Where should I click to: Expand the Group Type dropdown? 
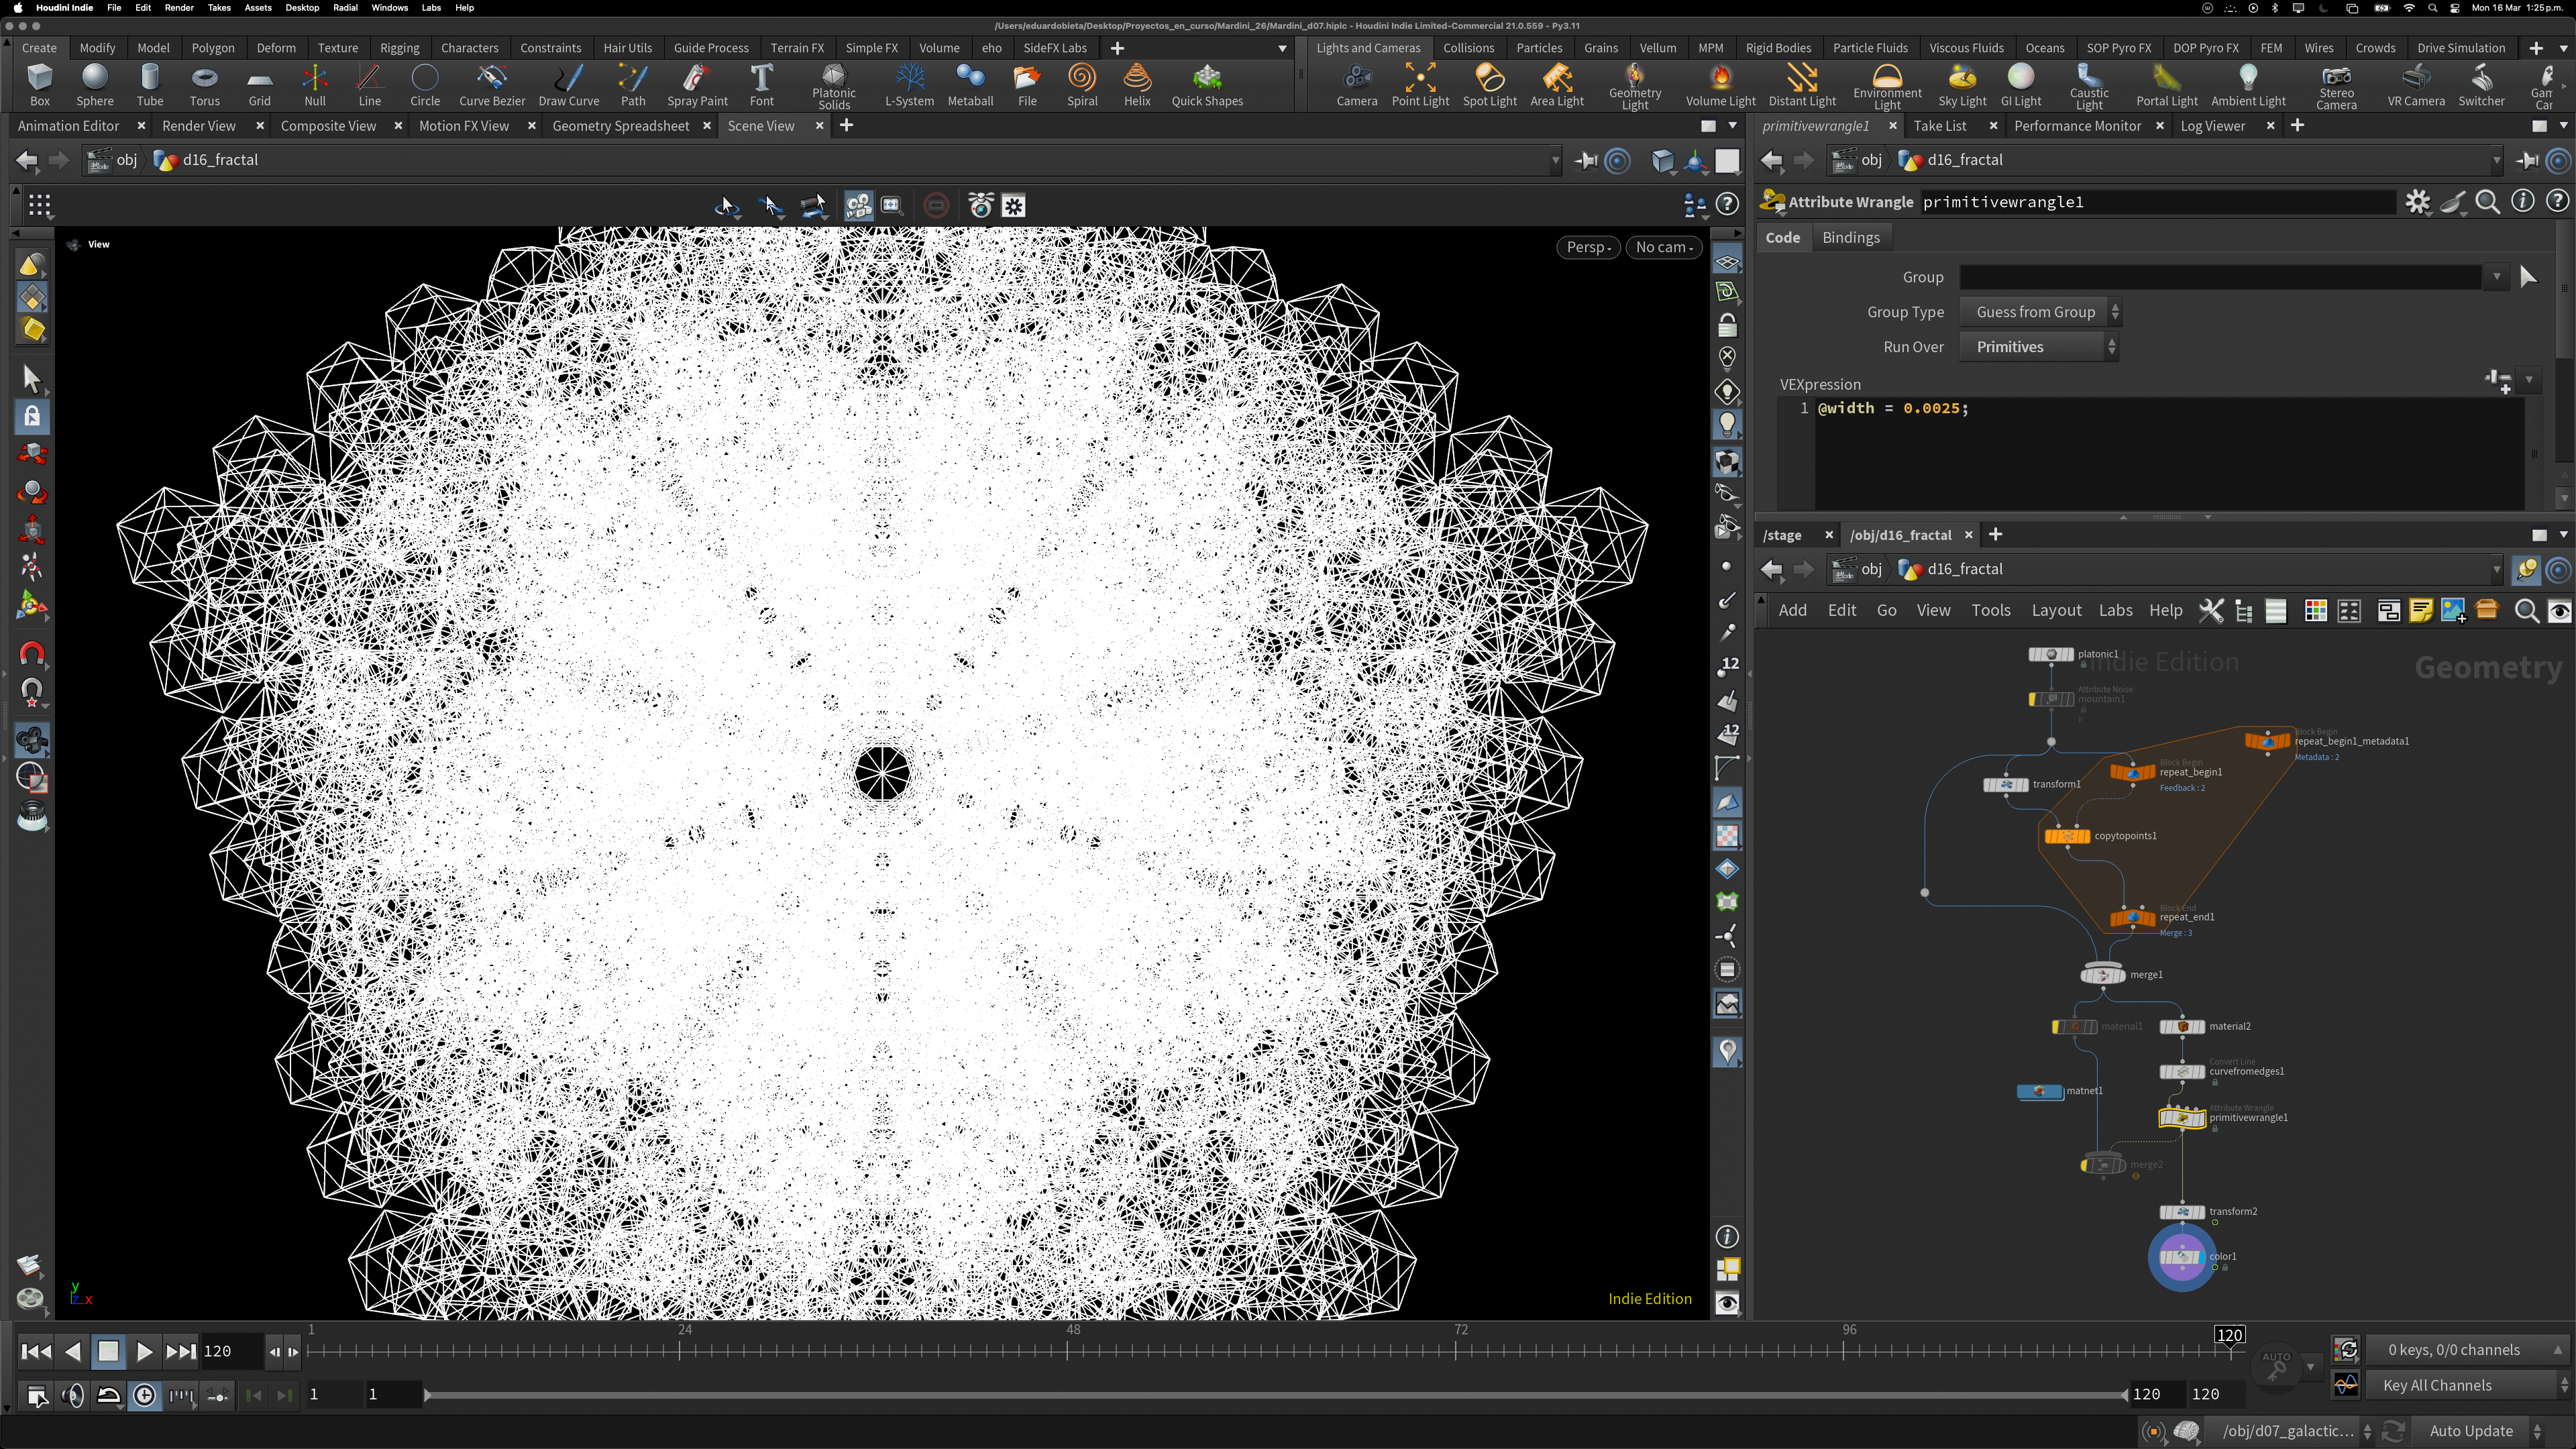[2039, 312]
